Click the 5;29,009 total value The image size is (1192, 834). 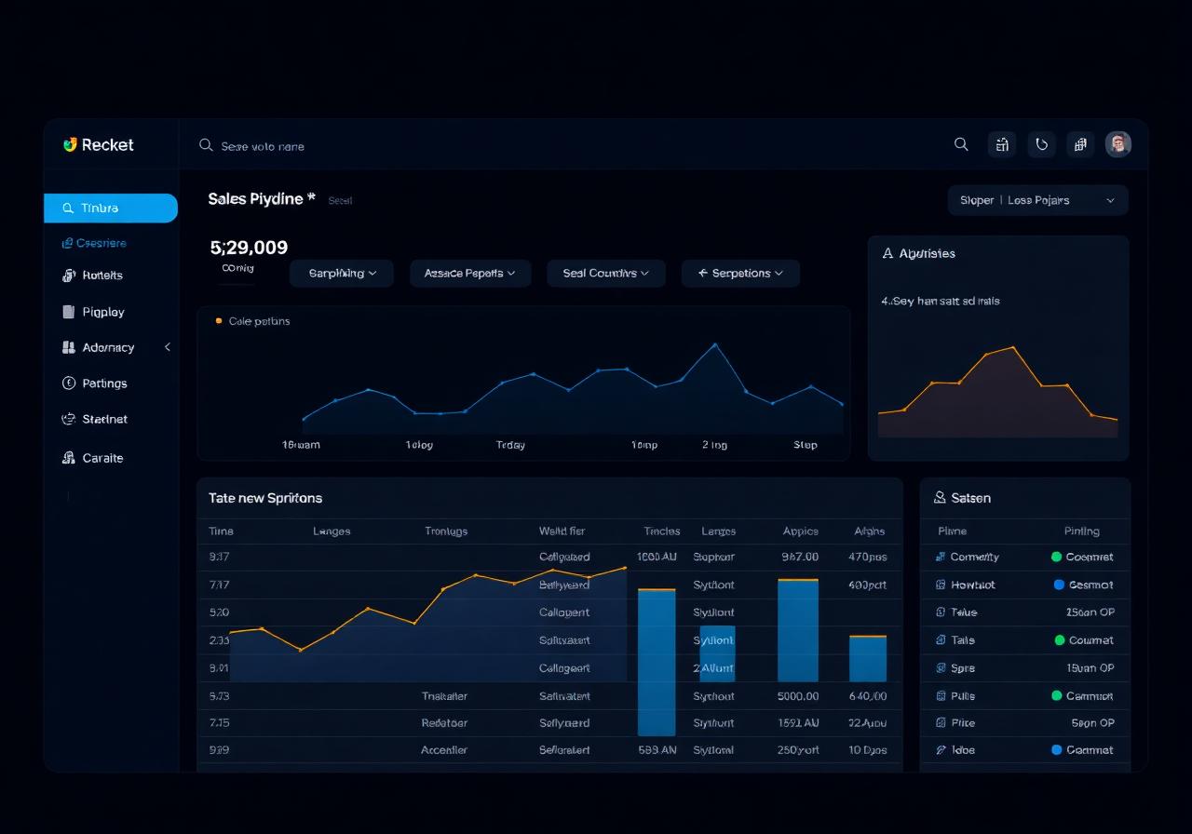250,248
